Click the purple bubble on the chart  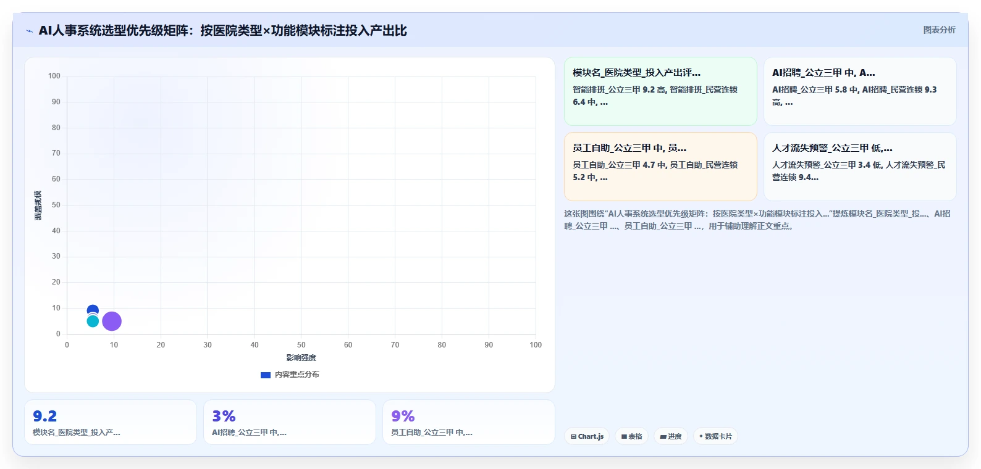(x=112, y=321)
